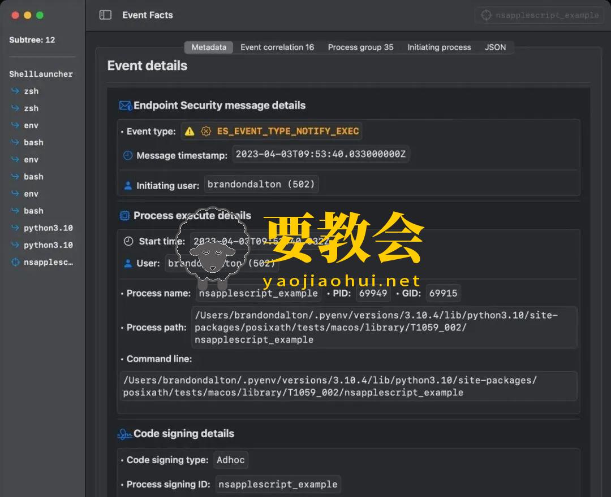
Task: Click the person icon beside Initiating user
Action: pos(128,185)
